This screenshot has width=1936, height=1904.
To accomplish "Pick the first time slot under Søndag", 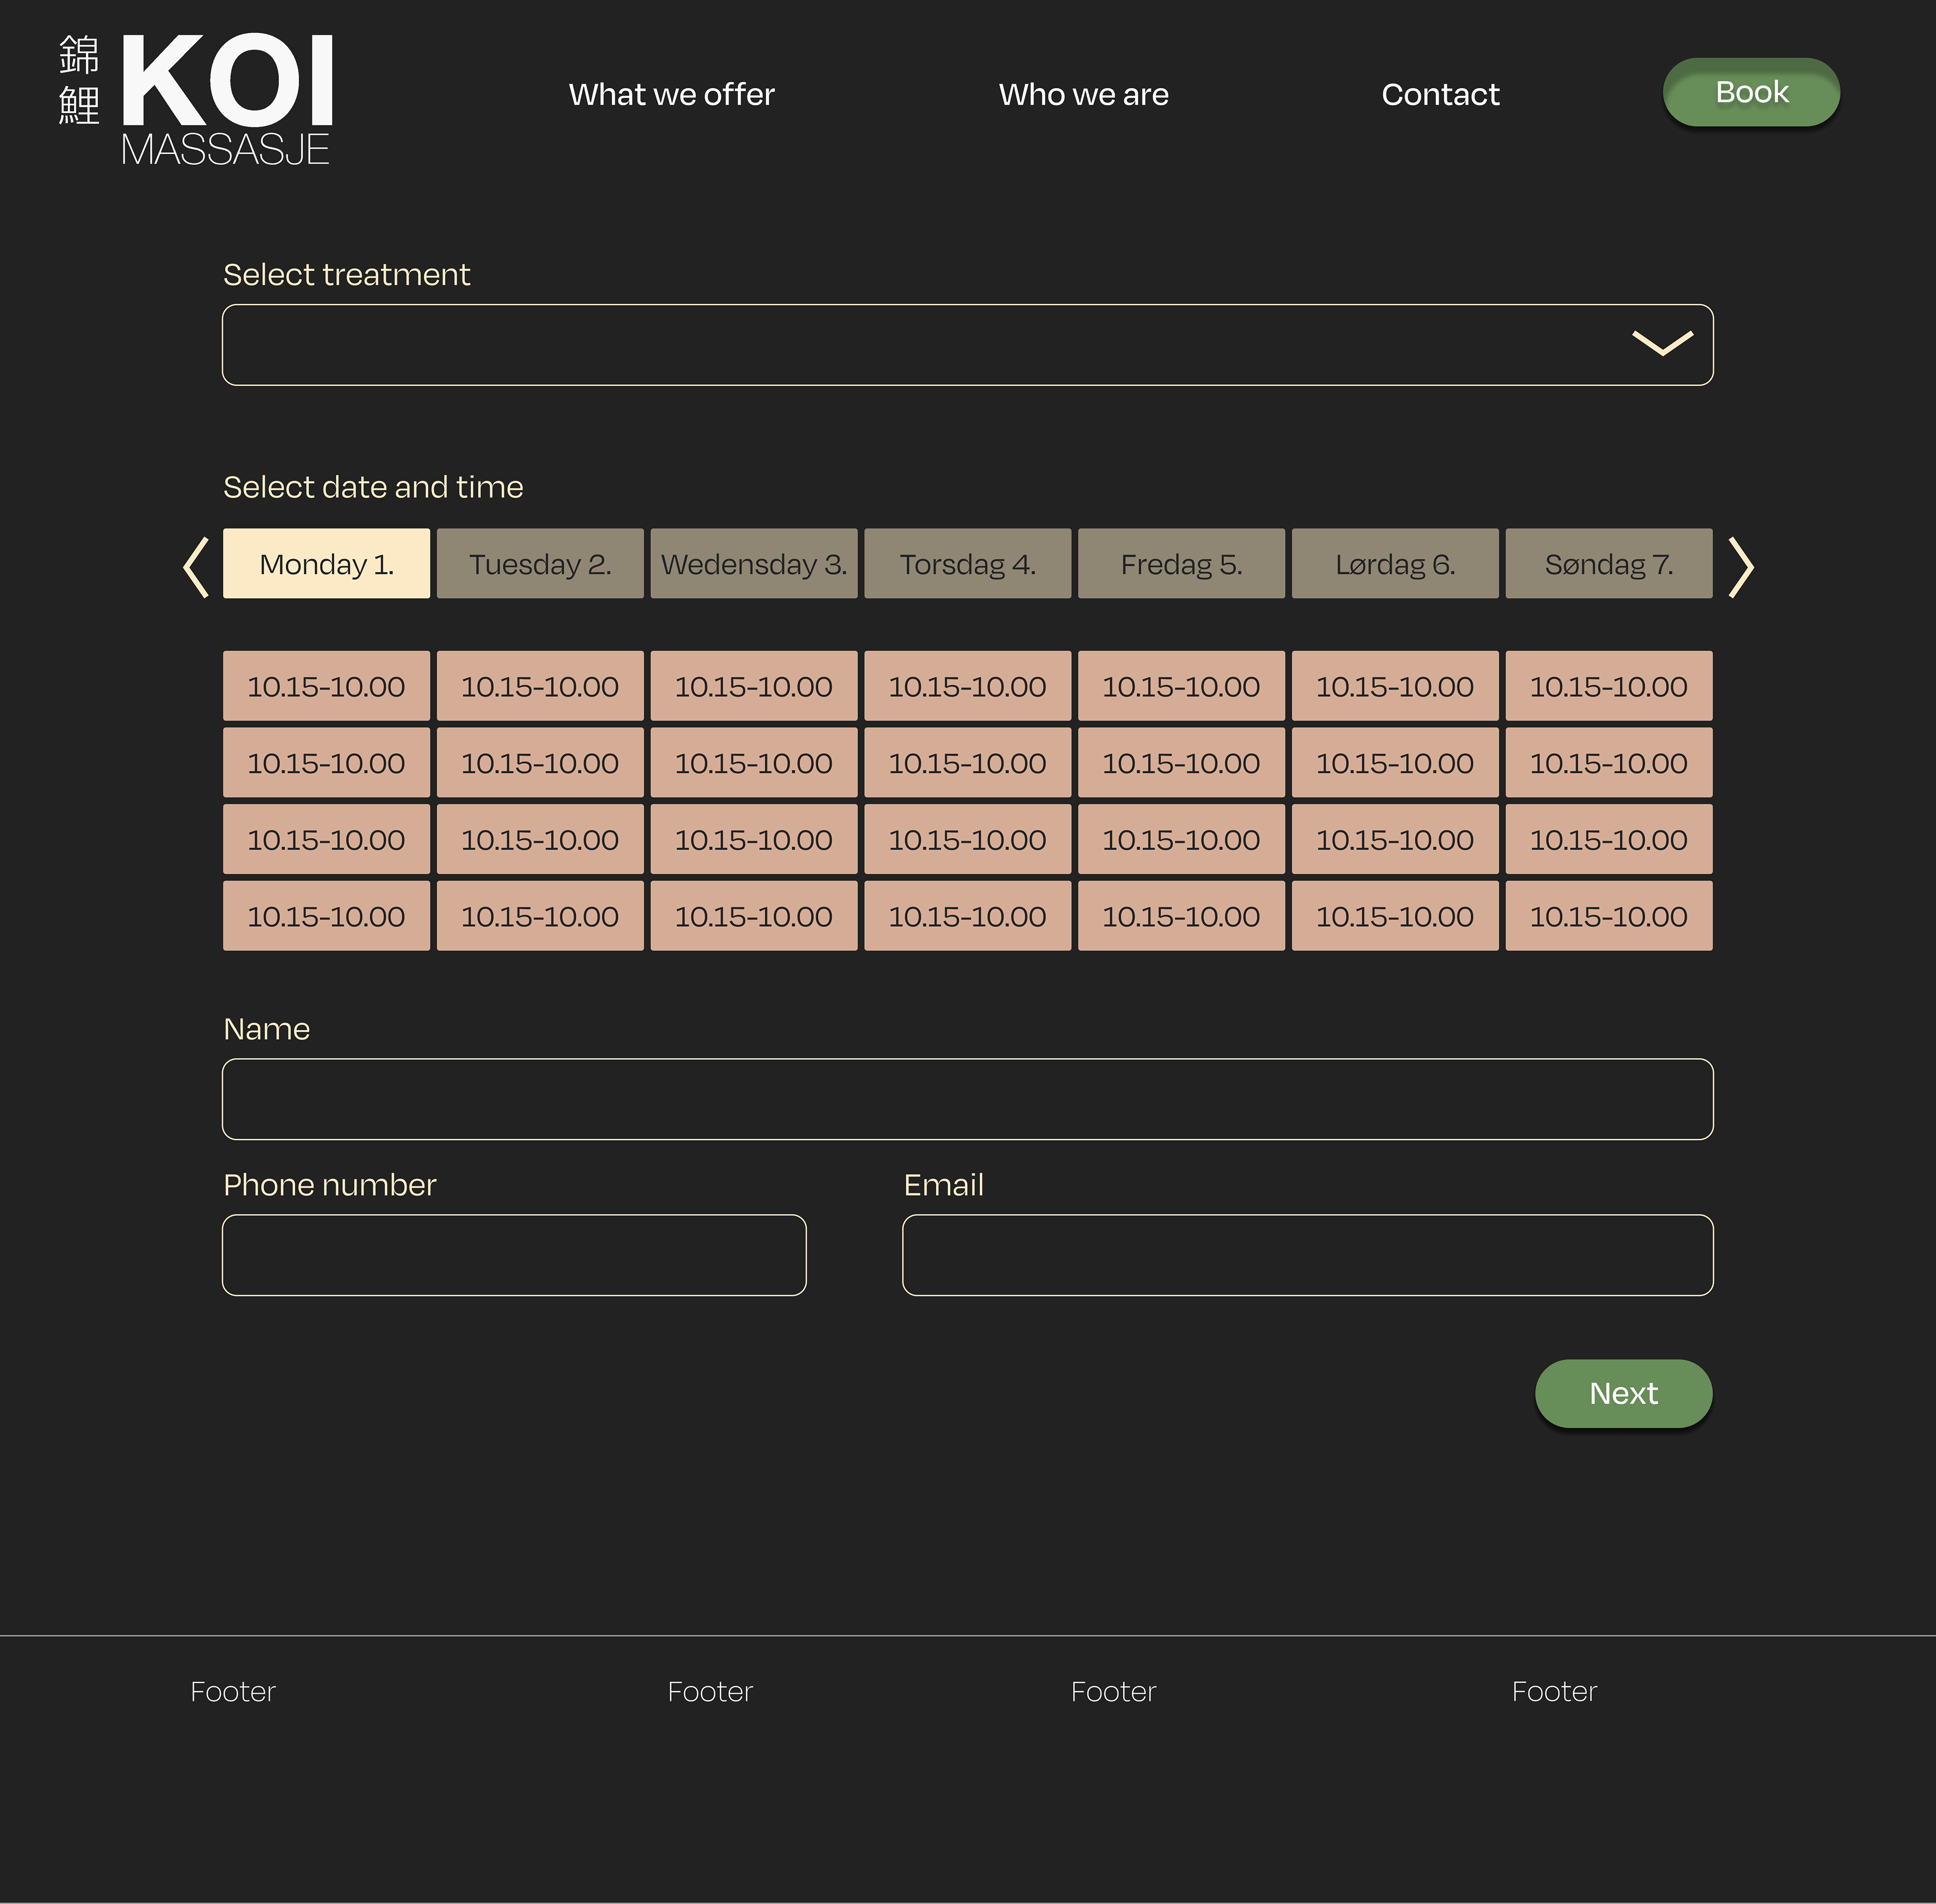I will point(1609,686).
